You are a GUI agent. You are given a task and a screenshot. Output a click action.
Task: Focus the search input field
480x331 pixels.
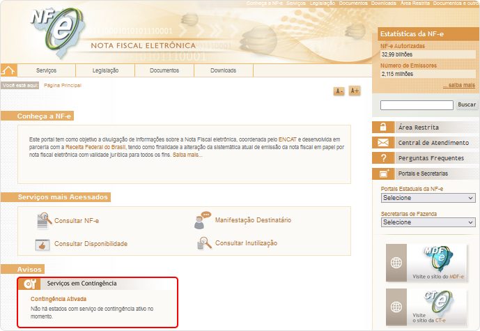pyautogui.click(x=417, y=105)
